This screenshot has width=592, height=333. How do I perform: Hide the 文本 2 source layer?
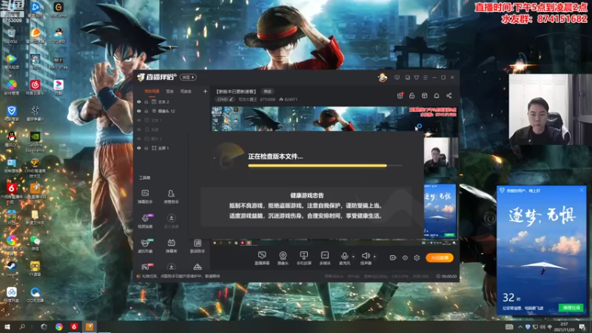point(139,102)
